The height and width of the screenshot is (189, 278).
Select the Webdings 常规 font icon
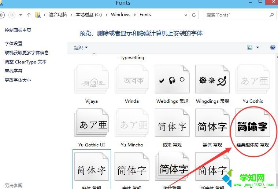click(x=172, y=79)
